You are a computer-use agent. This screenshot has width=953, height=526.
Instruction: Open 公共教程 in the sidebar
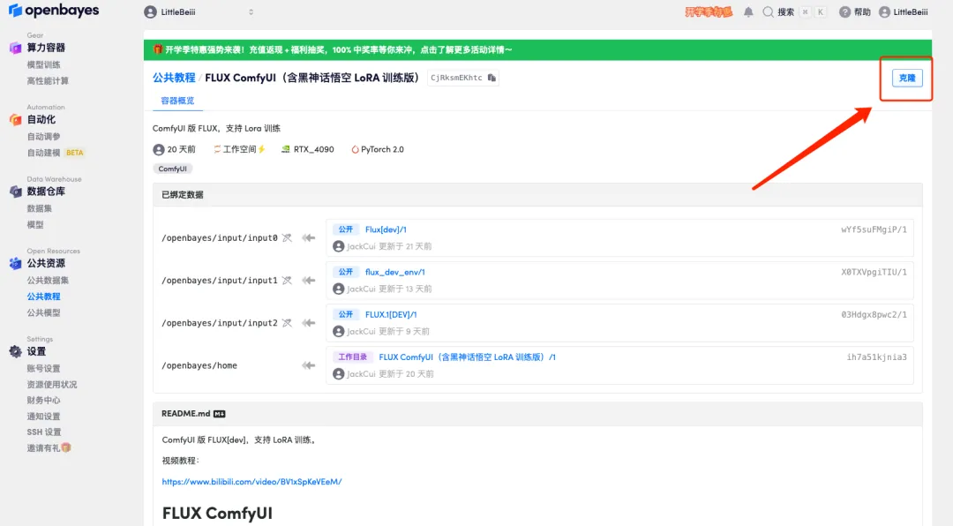point(43,297)
